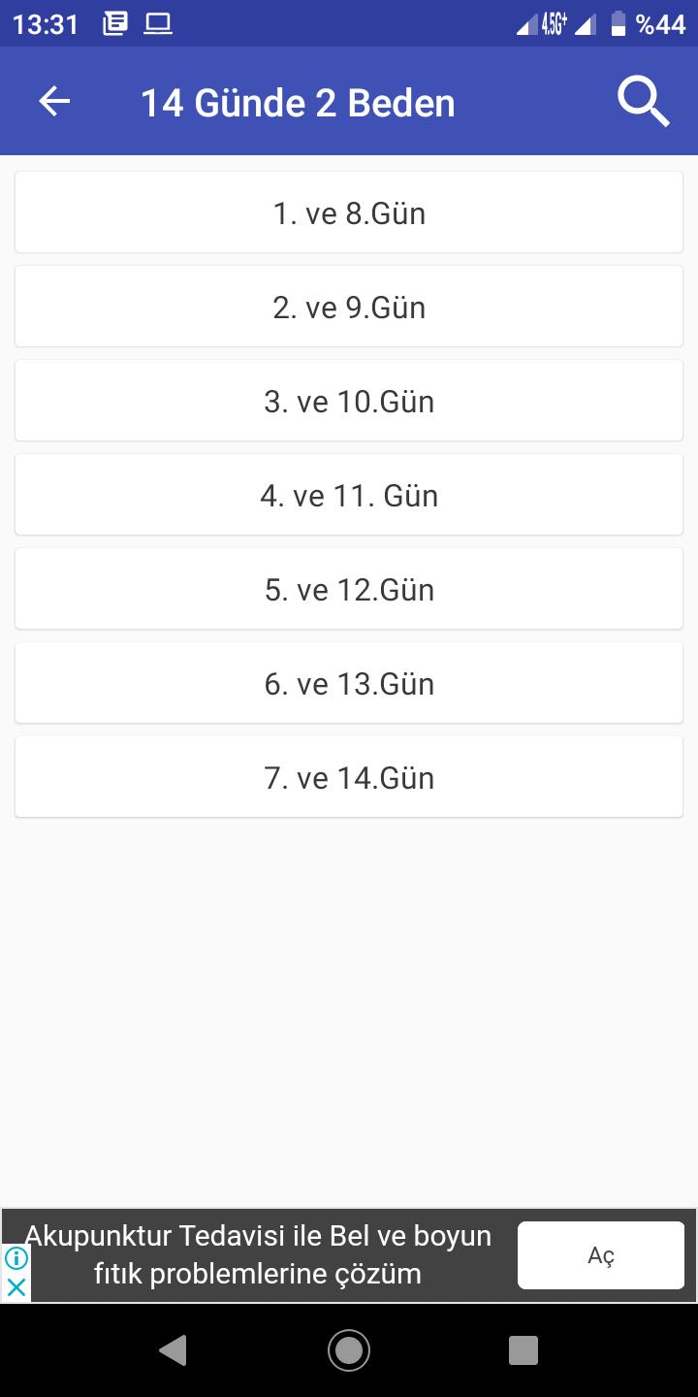
Task: Tap the 14 Günde 2 Beden title
Action: [298, 103]
